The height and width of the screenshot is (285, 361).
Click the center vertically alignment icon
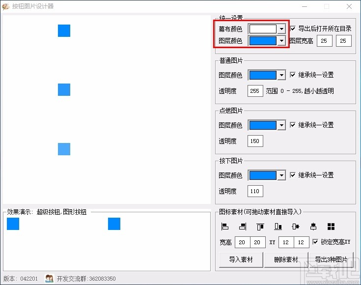[x=296, y=227]
